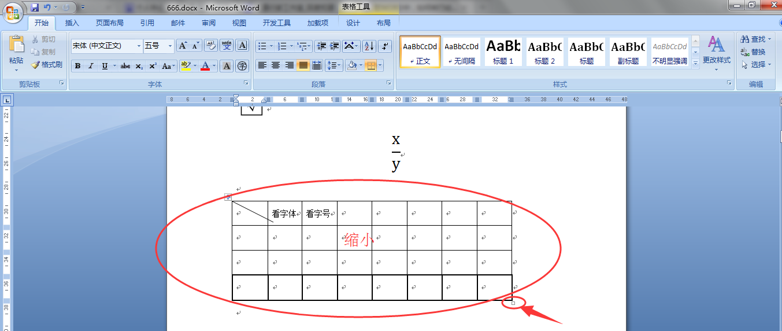The height and width of the screenshot is (331, 782).
Task: Align text left
Action: click(262, 65)
